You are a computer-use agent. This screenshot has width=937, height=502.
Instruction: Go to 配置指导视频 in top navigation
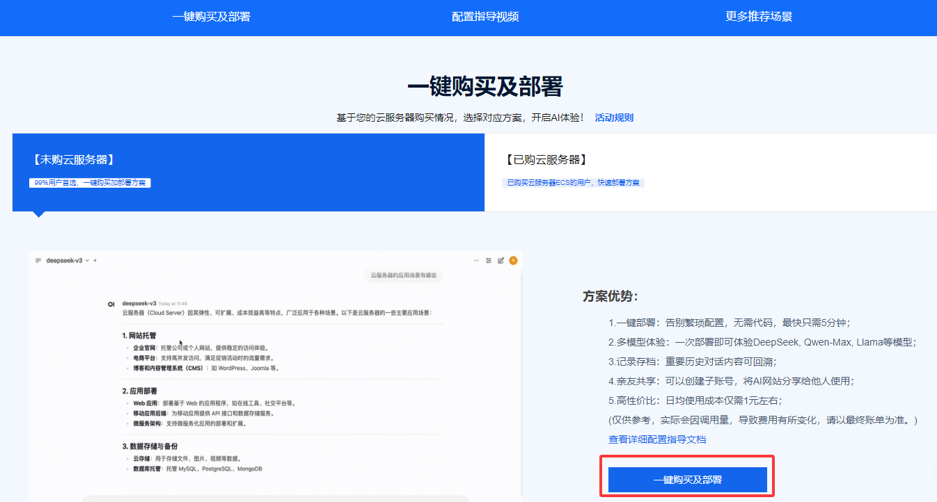485,17
